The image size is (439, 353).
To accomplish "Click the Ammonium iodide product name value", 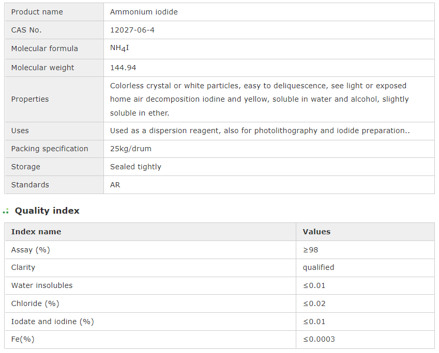I will [x=144, y=12].
